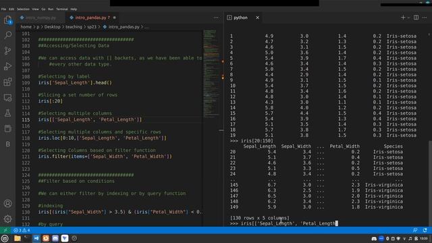
Task: Open the file manager folder in taskbar
Action: [x=18, y=238]
